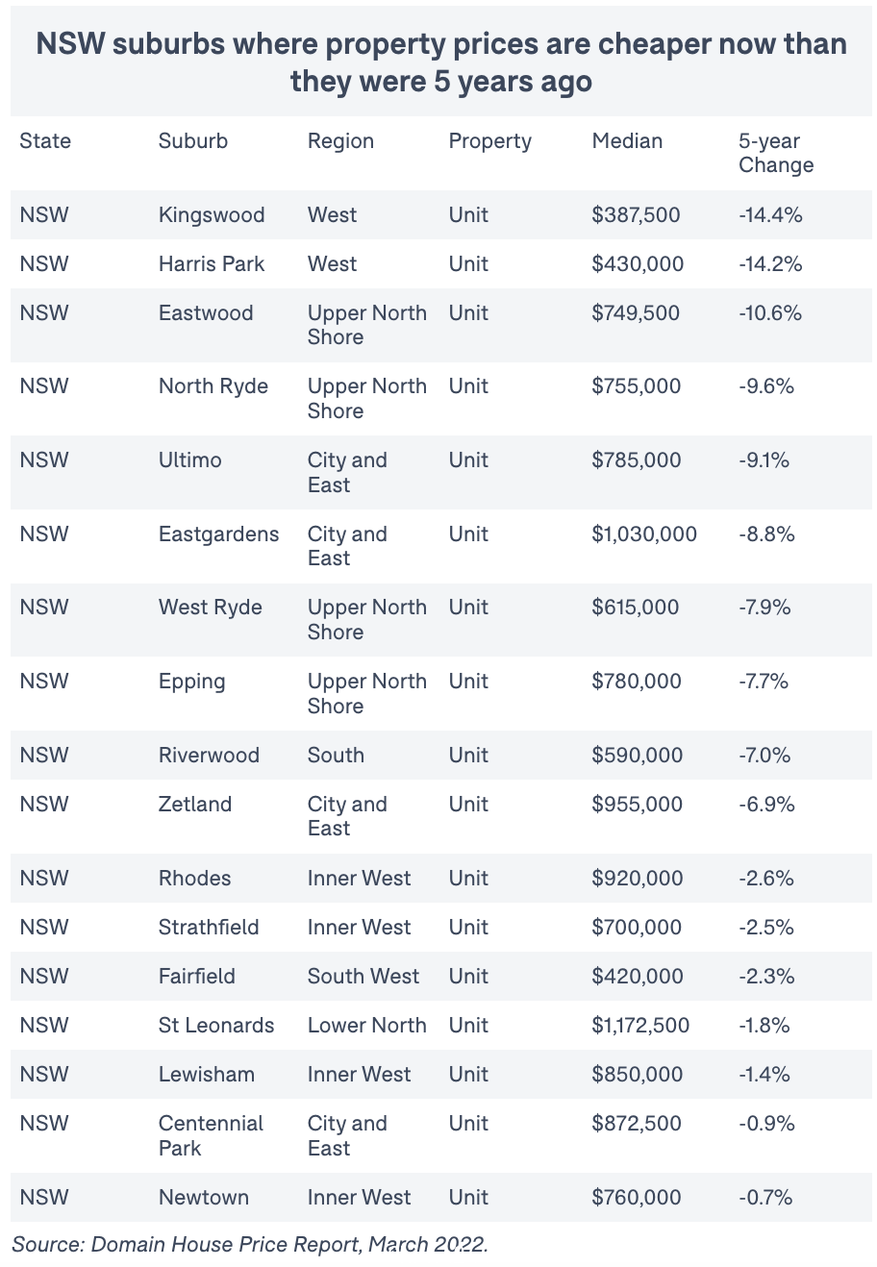This screenshot has width=877, height=1267.
Task: Select the Centennial Park suburb cell
Action: (x=211, y=1136)
